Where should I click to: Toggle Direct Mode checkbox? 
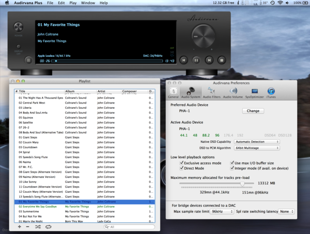[181, 168]
